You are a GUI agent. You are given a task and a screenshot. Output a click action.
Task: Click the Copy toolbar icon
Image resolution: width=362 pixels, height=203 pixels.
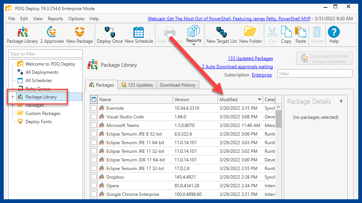tap(286, 32)
